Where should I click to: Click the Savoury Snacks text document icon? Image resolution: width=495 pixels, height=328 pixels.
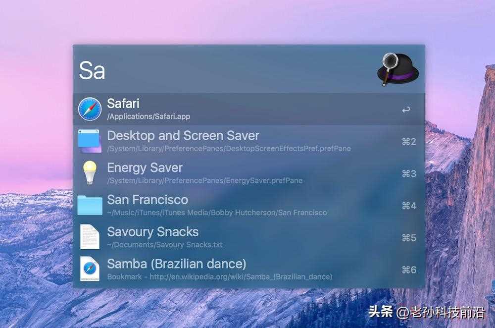pos(90,237)
